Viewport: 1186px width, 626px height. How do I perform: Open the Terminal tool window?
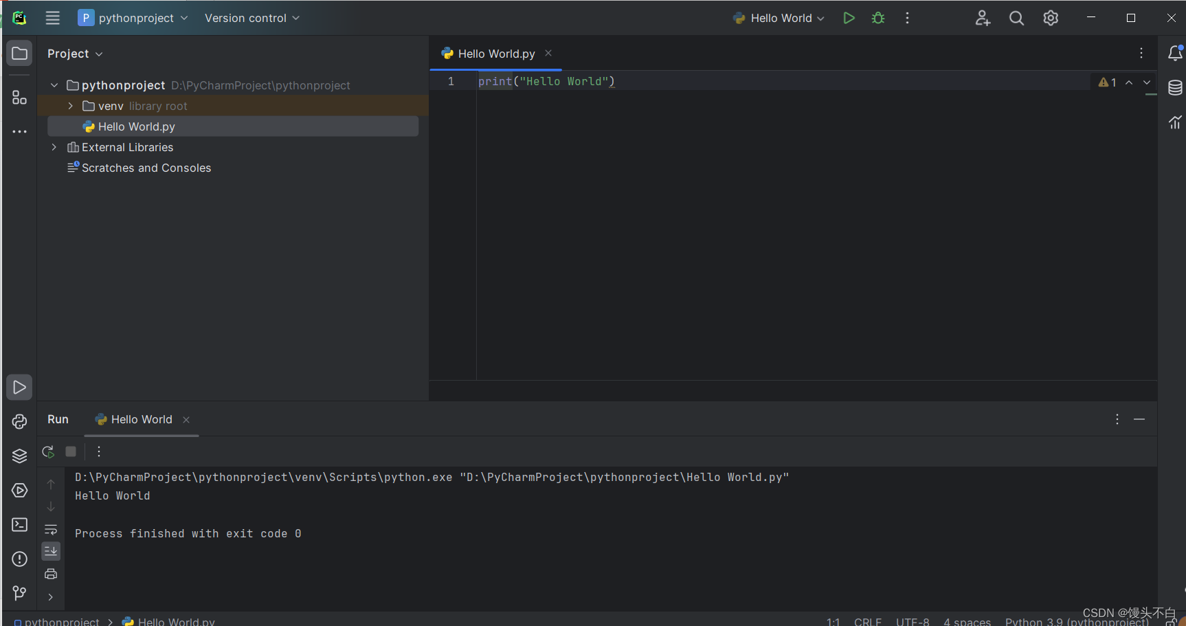tap(19, 524)
